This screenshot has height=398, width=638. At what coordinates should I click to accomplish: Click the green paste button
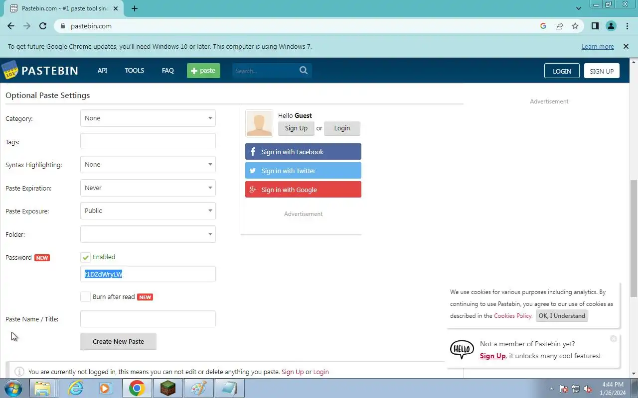click(x=203, y=71)
